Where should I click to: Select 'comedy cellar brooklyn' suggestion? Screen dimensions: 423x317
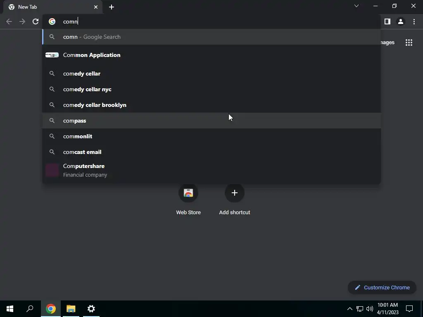pos(212,105)
